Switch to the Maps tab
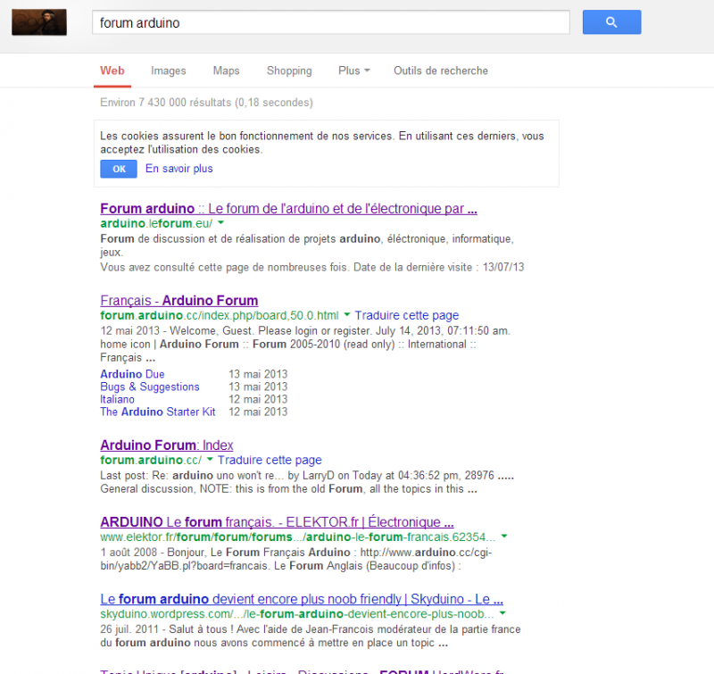Screen dimensions: 714x674 click(227, 71)
